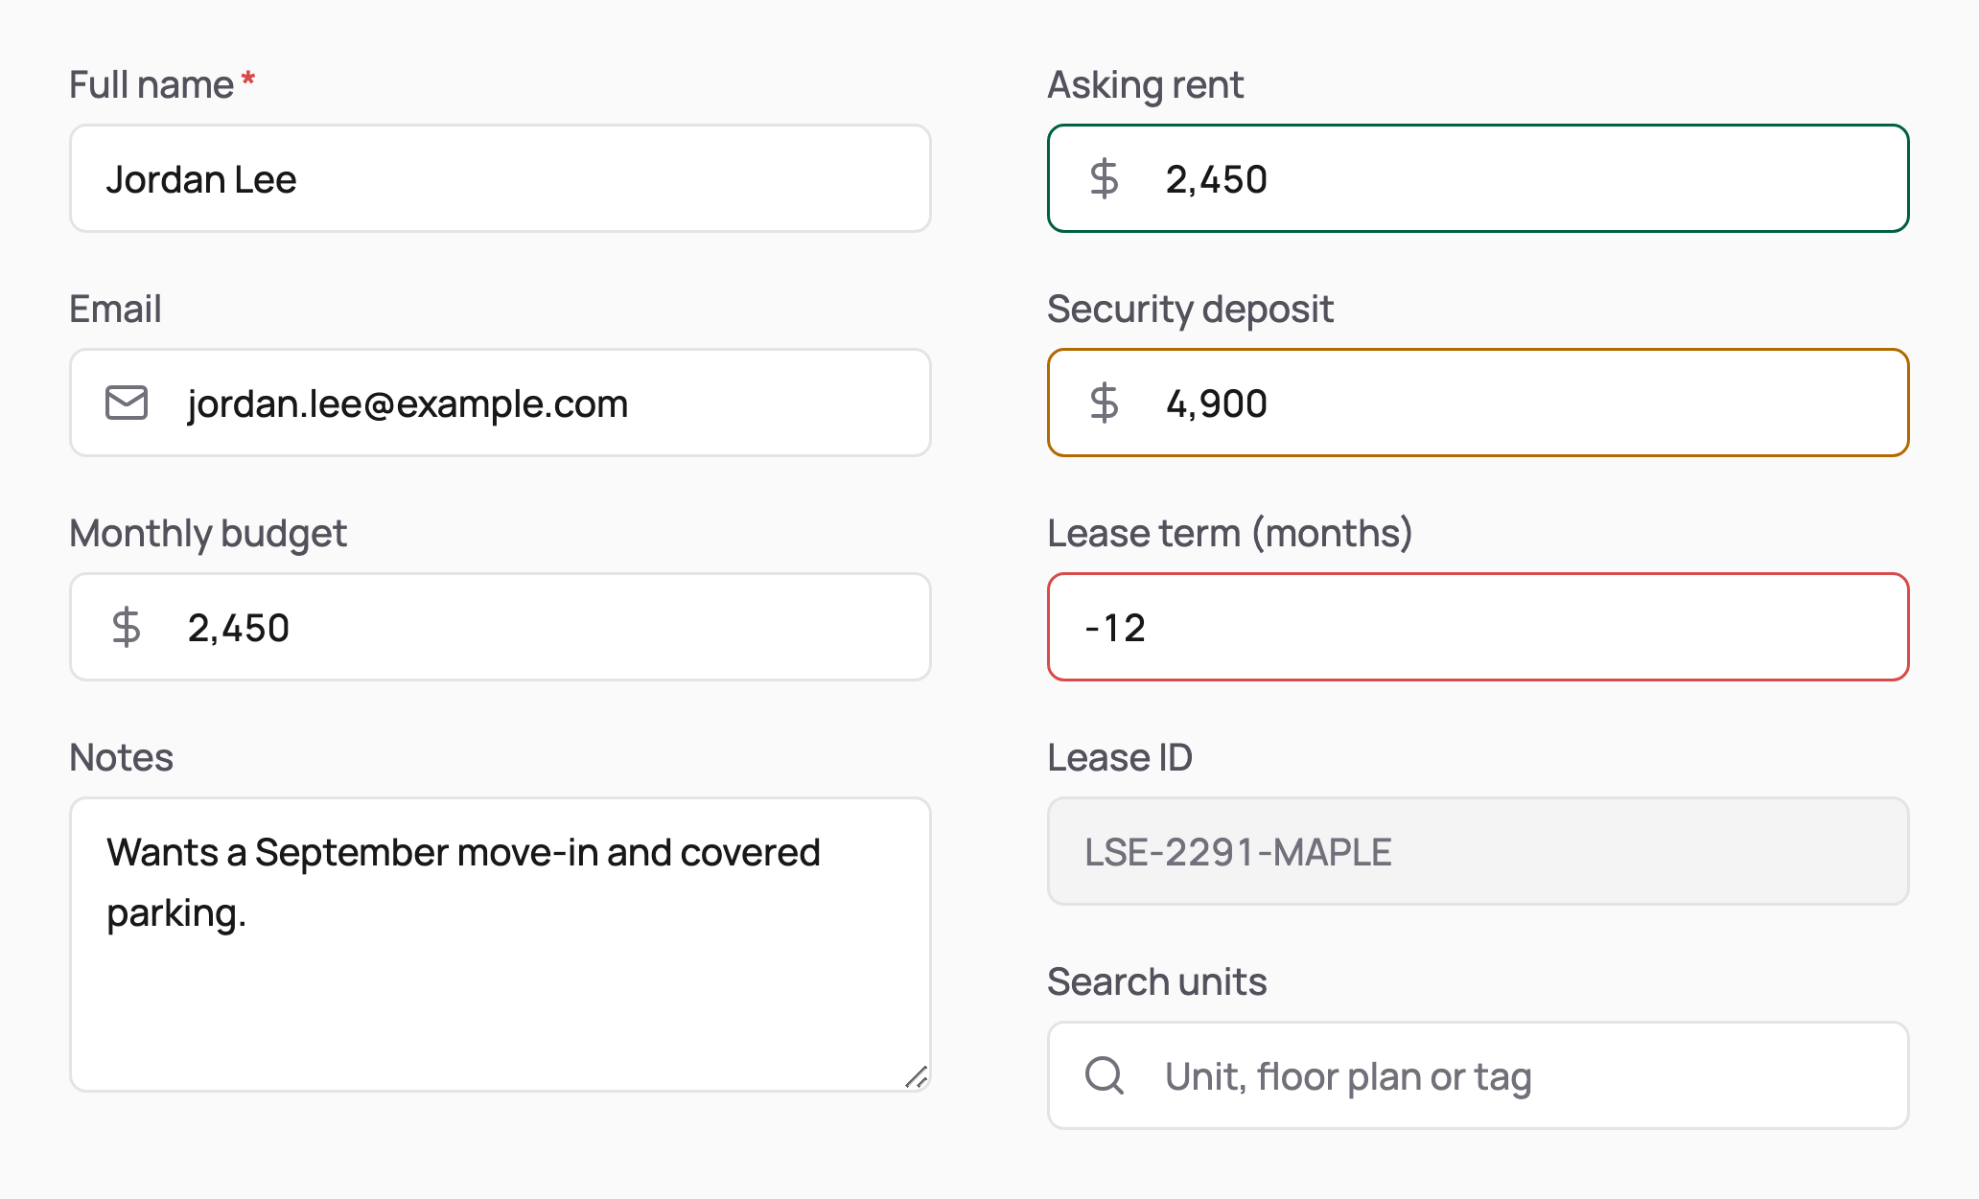Click the dollar icon in Monthly budget
Screen dimensions: 1979x1199
[127, 628]
